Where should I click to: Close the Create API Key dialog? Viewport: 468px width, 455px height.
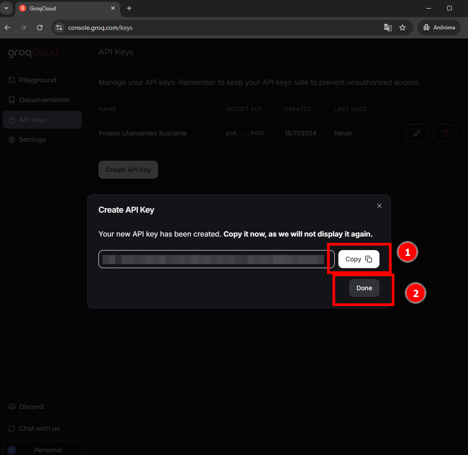[x=379, y=205]
